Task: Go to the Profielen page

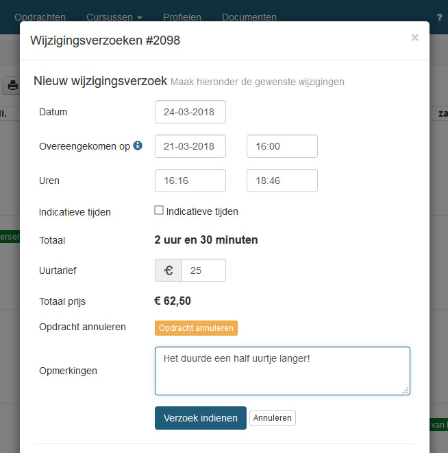Action: tap(182, 17)
